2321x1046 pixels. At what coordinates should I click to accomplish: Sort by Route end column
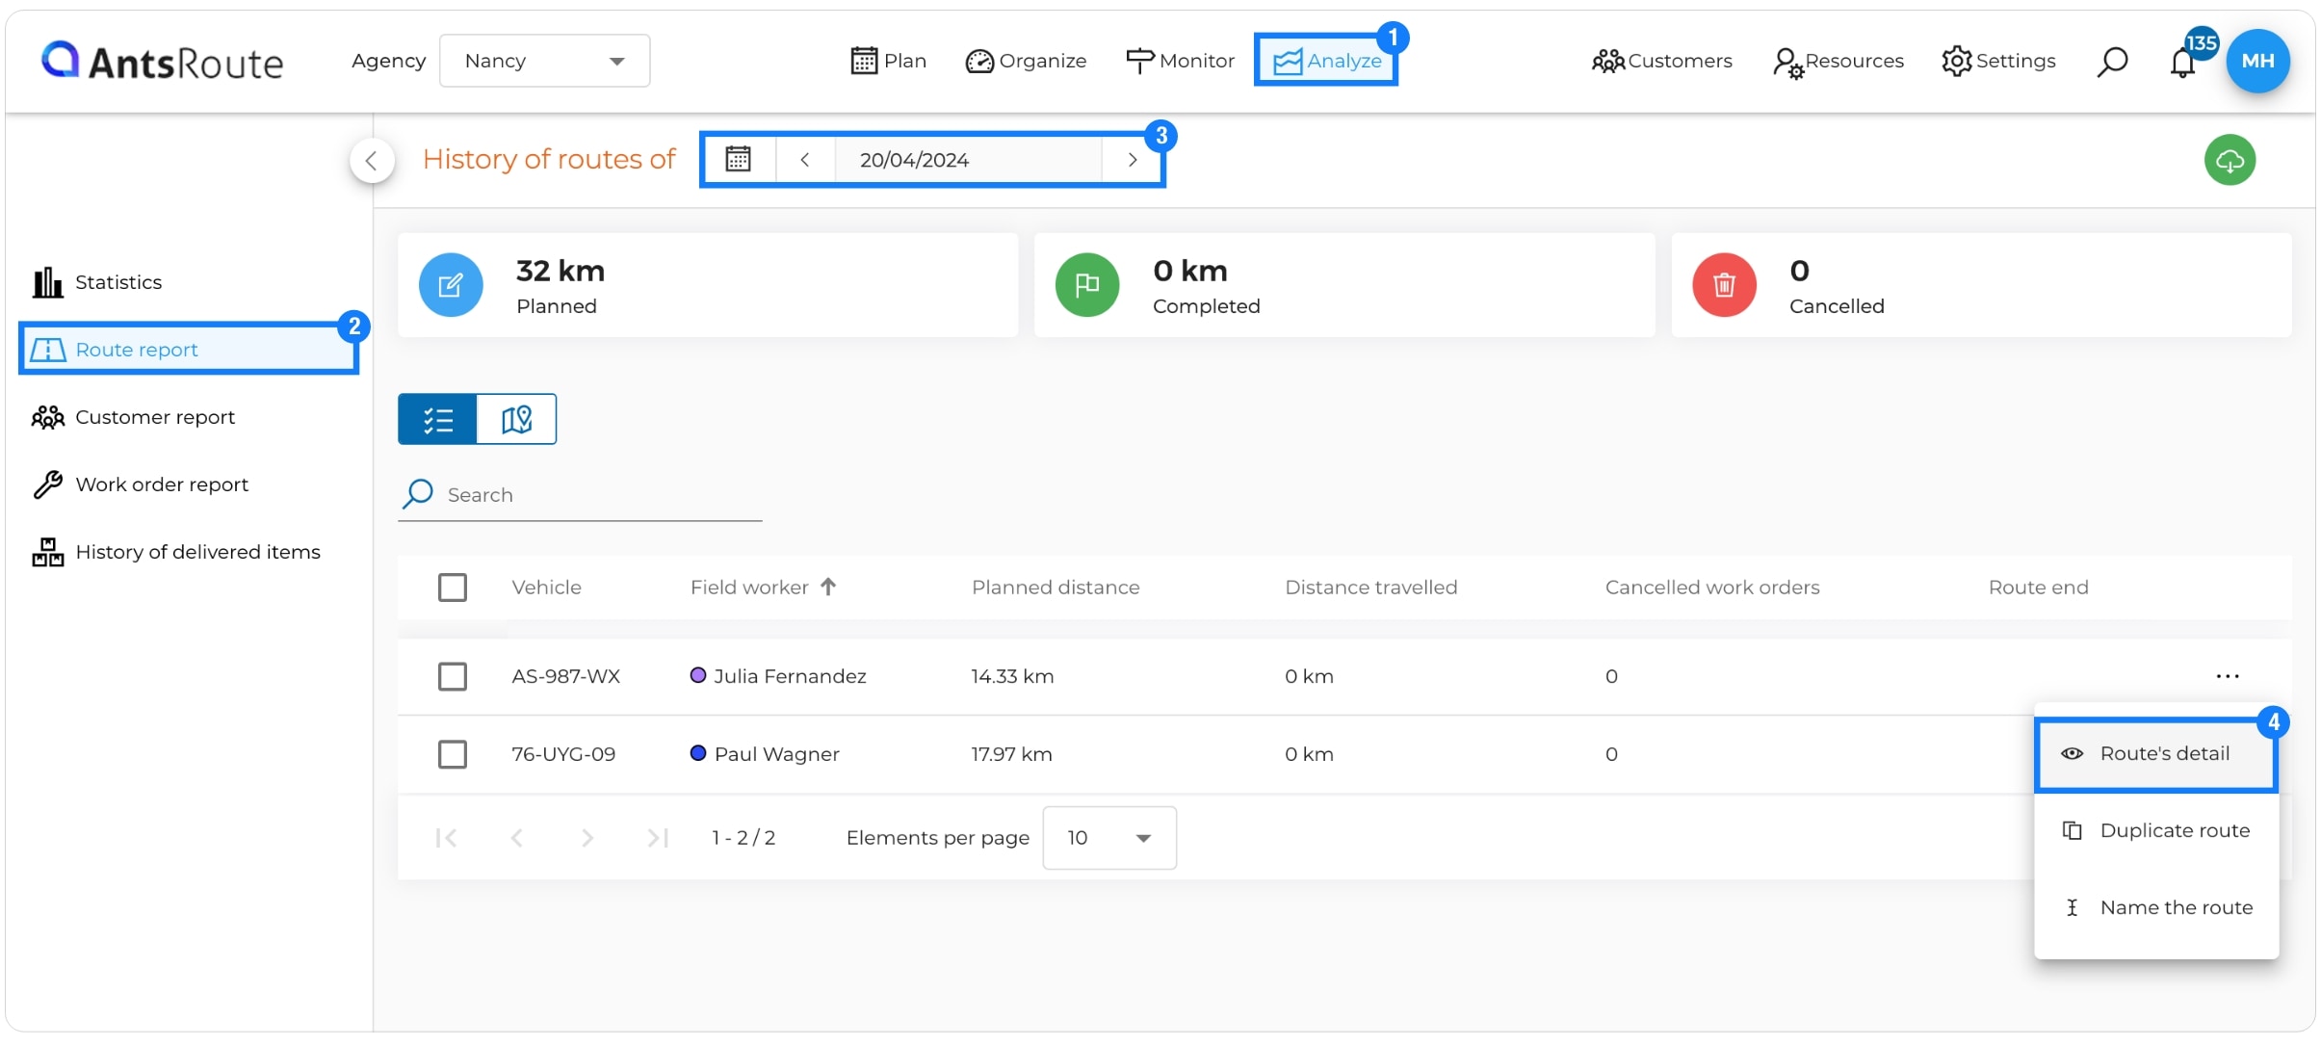tap(2038, 588)
